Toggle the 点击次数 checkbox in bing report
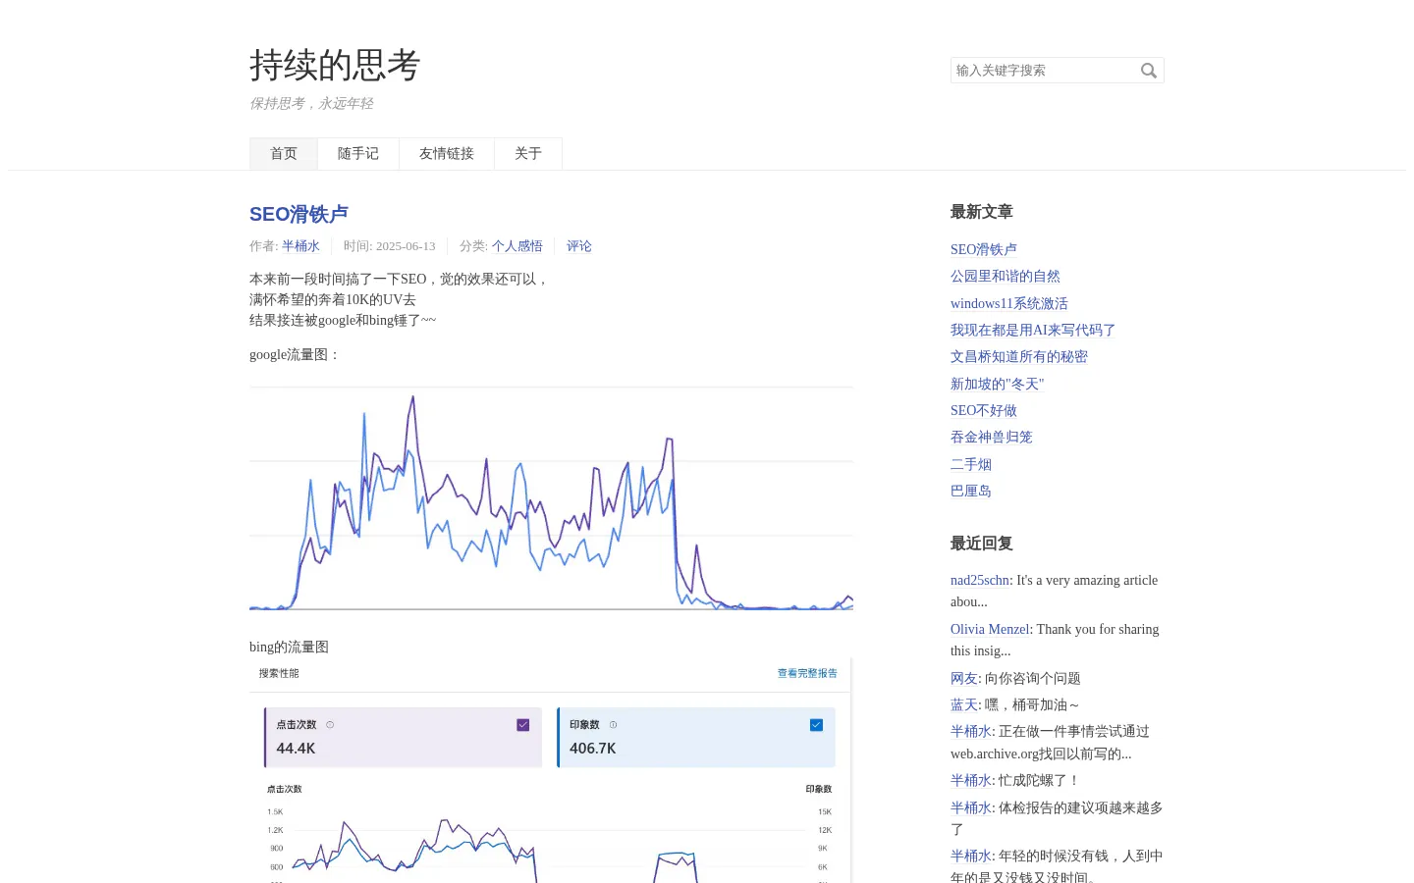This screenshot has width=1414, height=883. click(522, 725)
